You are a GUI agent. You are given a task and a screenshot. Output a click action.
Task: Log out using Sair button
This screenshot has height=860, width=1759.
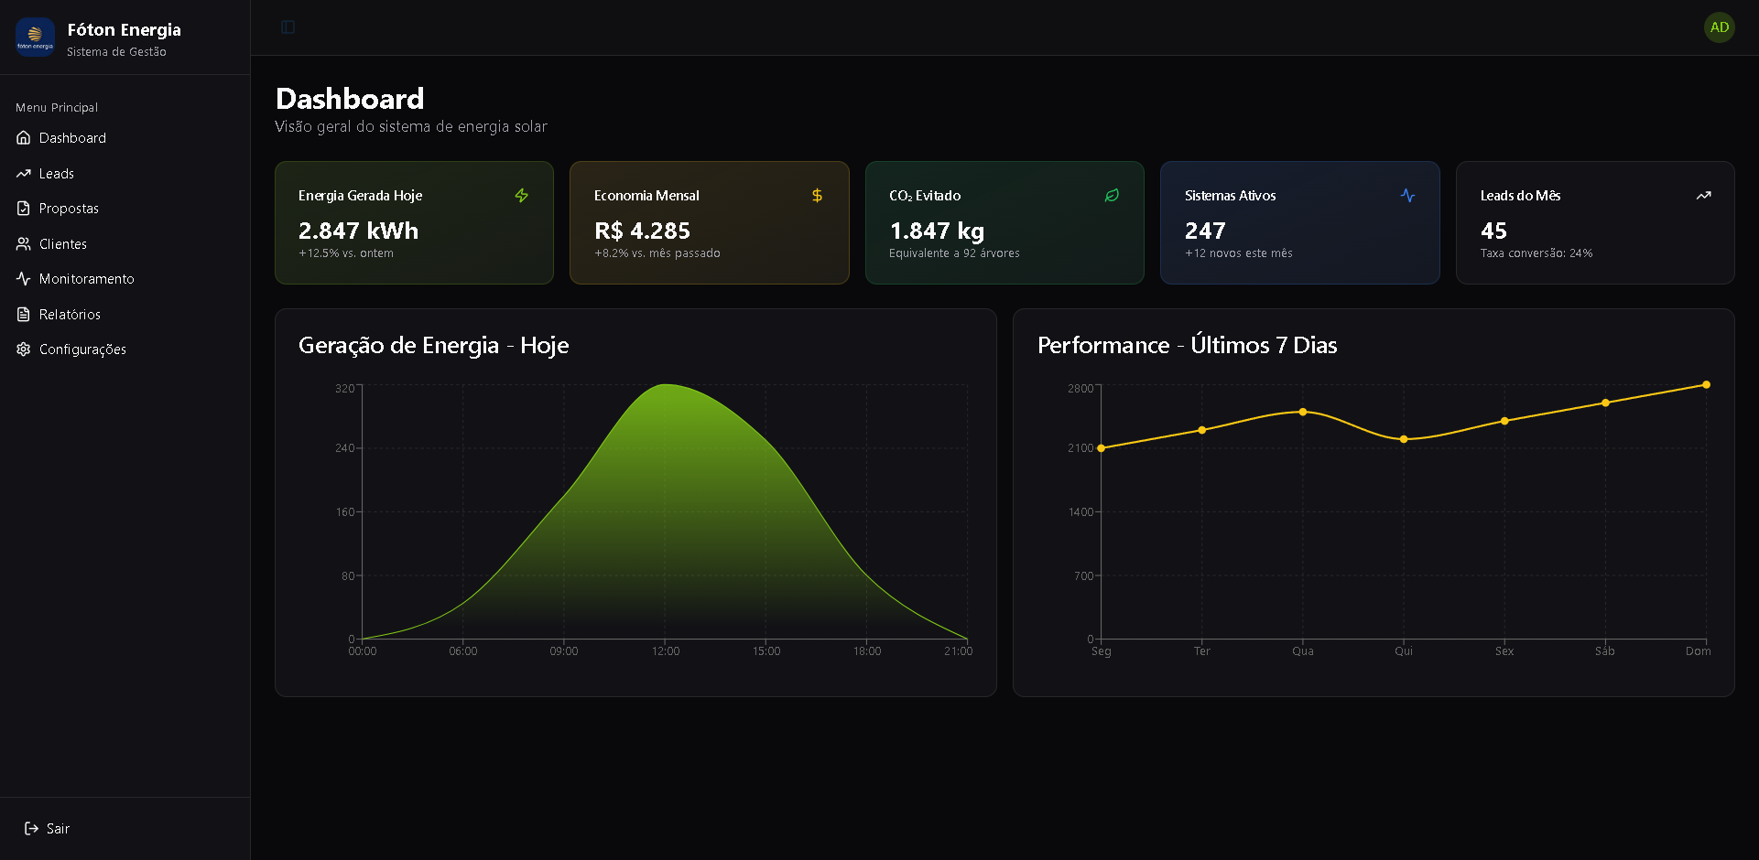[48, 829]
